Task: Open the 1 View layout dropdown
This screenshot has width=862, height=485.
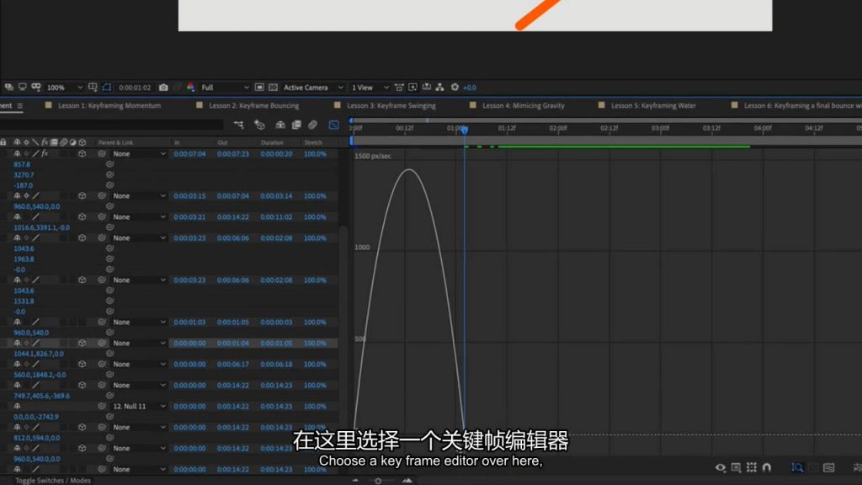Action: click(x=370, y=88)
